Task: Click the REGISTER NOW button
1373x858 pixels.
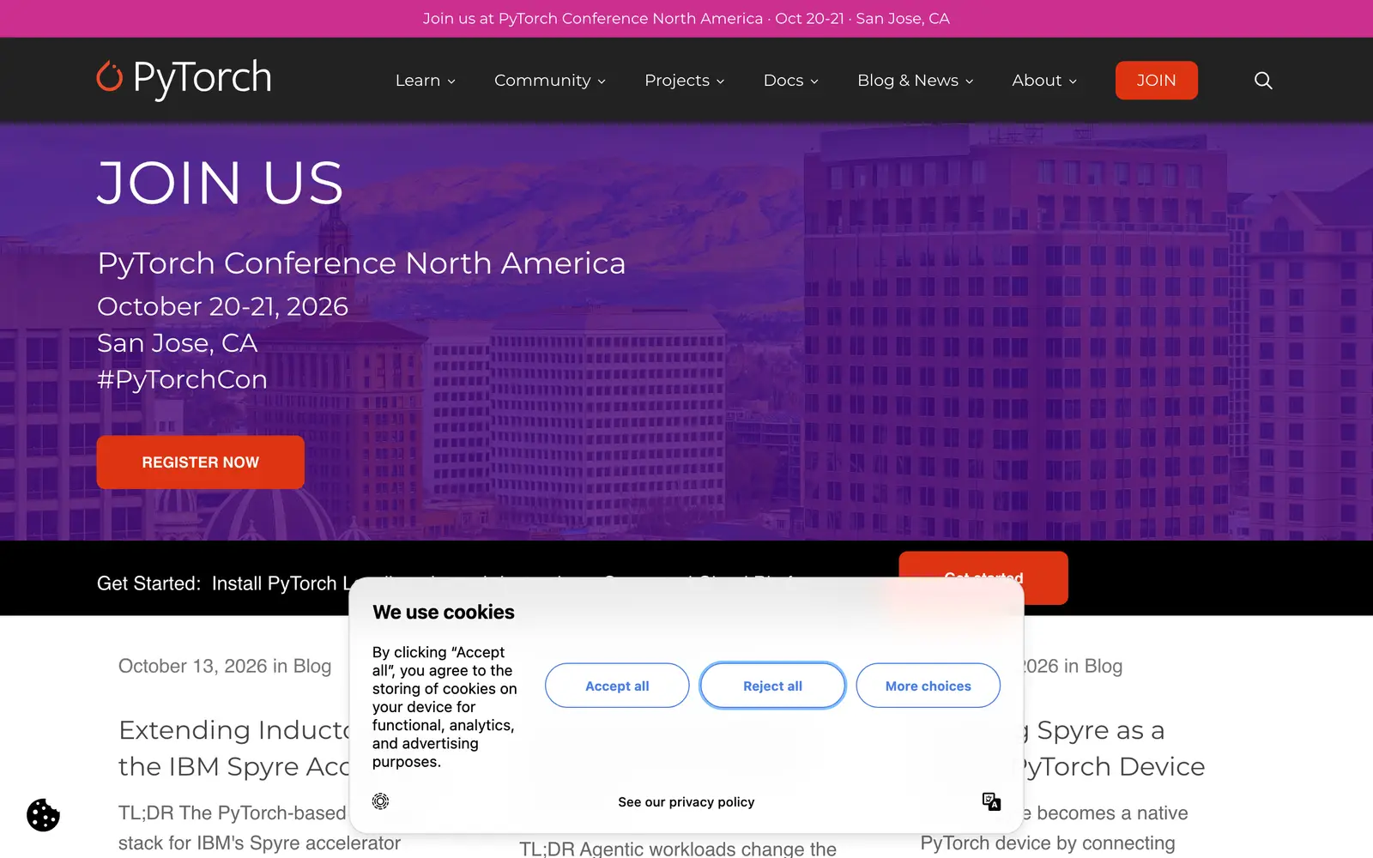Action: coord(200,462)
